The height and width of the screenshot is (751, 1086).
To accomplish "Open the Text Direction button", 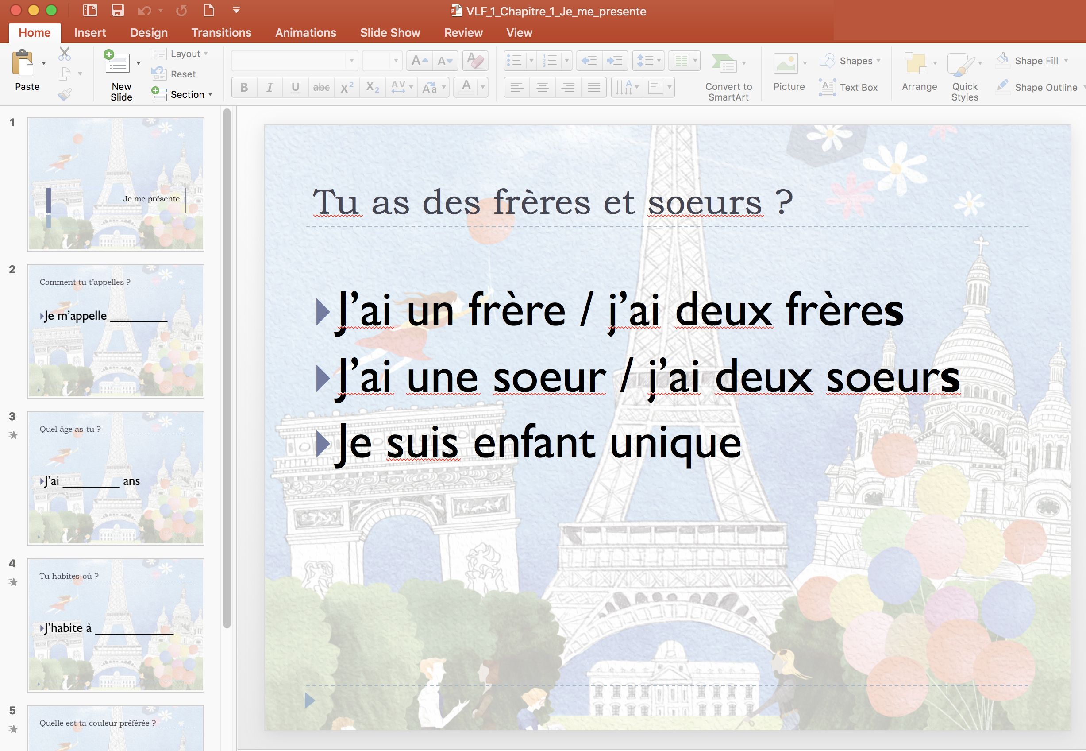I will click(x=627, y=88).
